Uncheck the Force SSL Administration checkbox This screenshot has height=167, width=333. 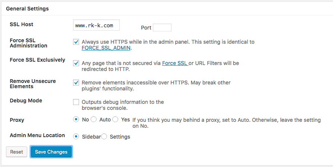[x=76, y=42]
